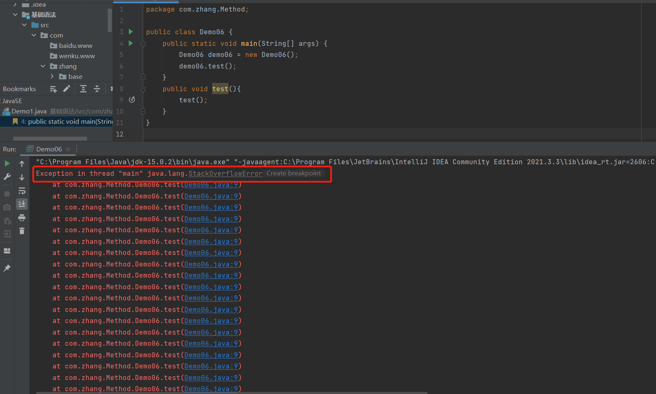This screenshot has height=394, width=656.
Task: Add a new bookmark list
Action: tap(53, 89)
